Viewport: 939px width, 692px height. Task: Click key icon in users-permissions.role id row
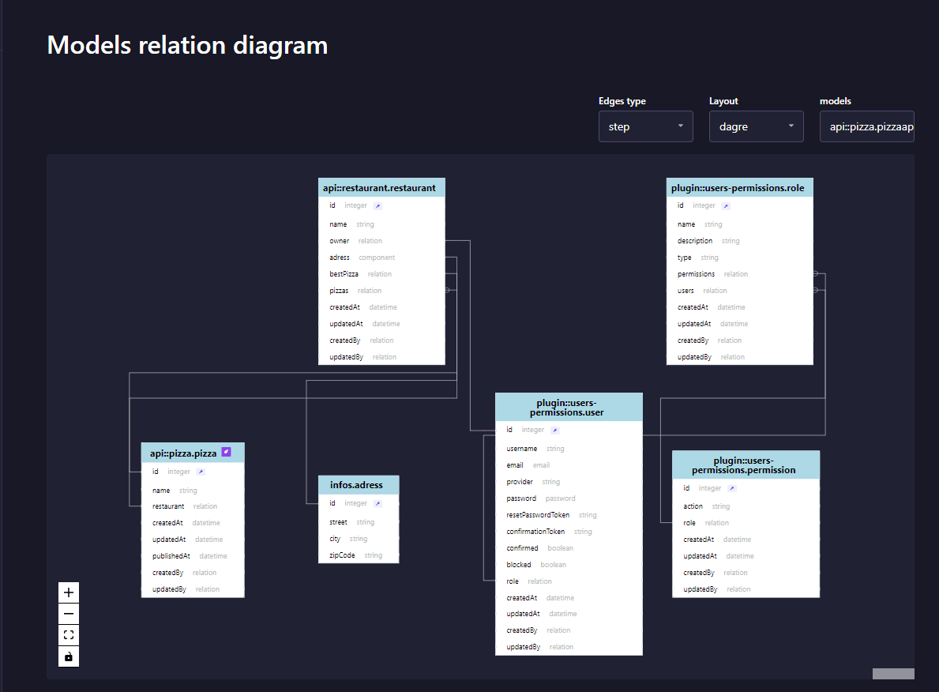point(726,205)
